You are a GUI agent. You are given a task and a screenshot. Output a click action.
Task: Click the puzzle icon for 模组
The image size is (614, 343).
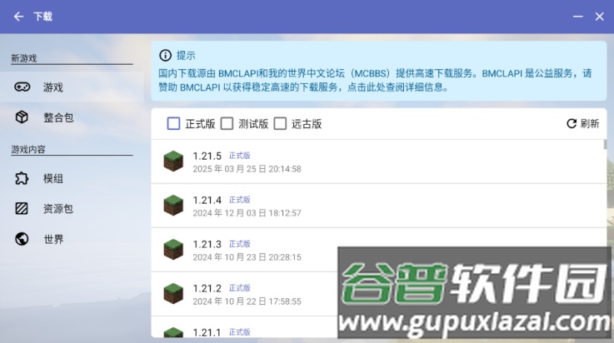click(x=22, y=178)
